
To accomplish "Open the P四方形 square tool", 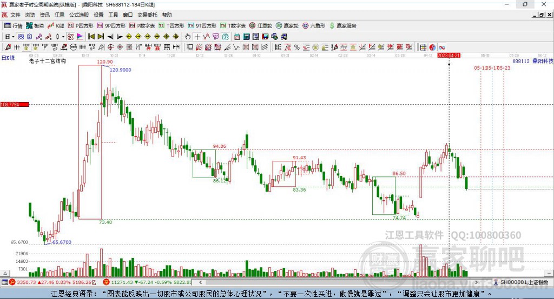I will pyautogui.click(x=81, y=26).
